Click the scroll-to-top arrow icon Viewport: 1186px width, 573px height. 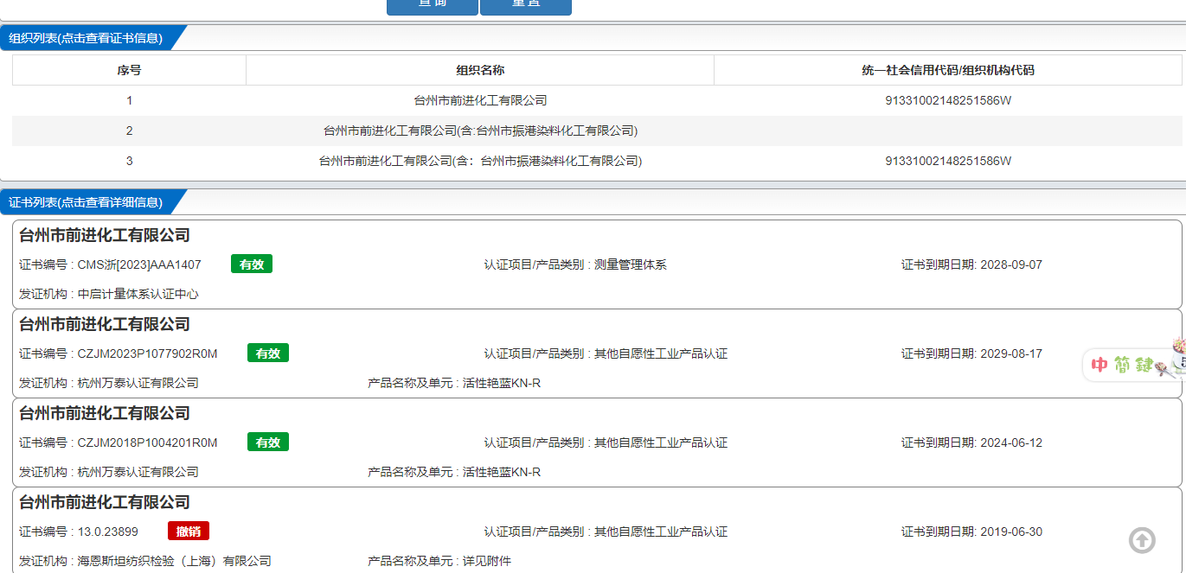point(1142,540)
